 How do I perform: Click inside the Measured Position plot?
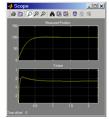pos(58,43)
